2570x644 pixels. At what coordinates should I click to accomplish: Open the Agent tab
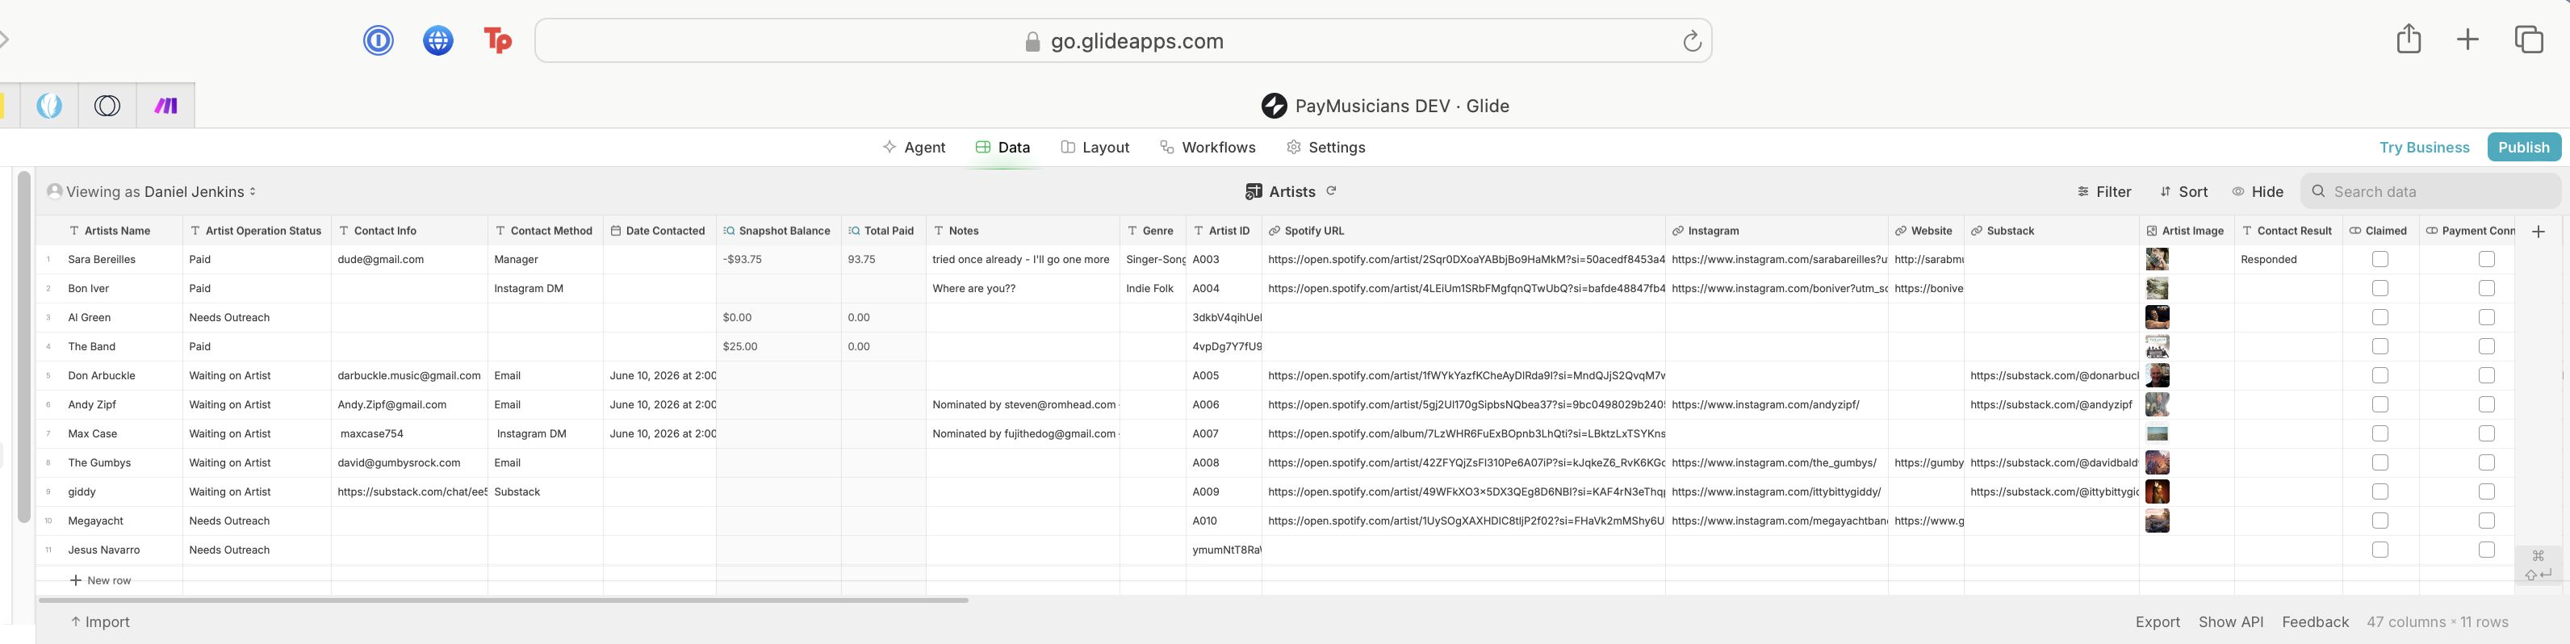914,148
